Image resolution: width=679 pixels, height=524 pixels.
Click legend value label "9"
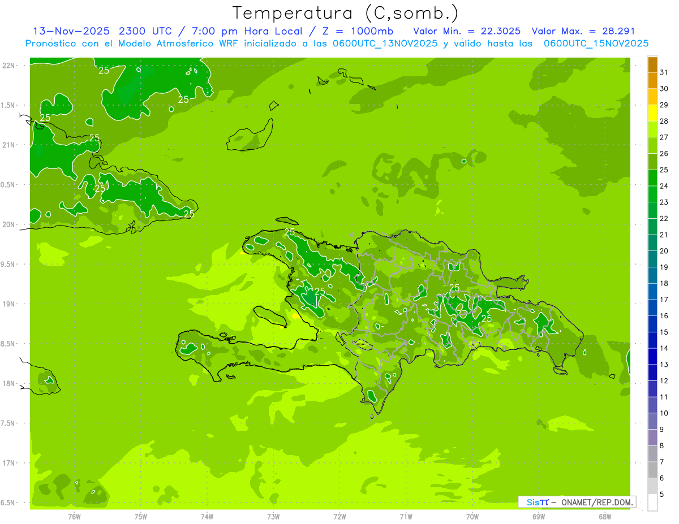coord(662,430)
